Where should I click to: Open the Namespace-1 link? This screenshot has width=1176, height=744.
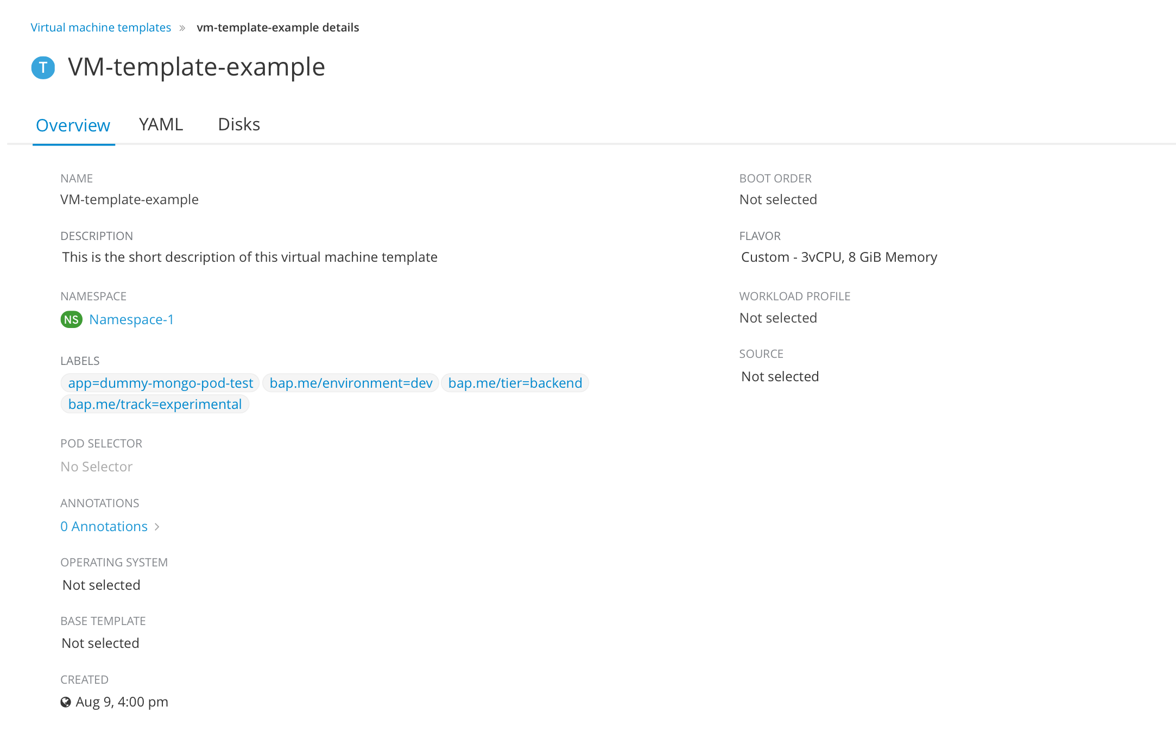tap(131, 319)
